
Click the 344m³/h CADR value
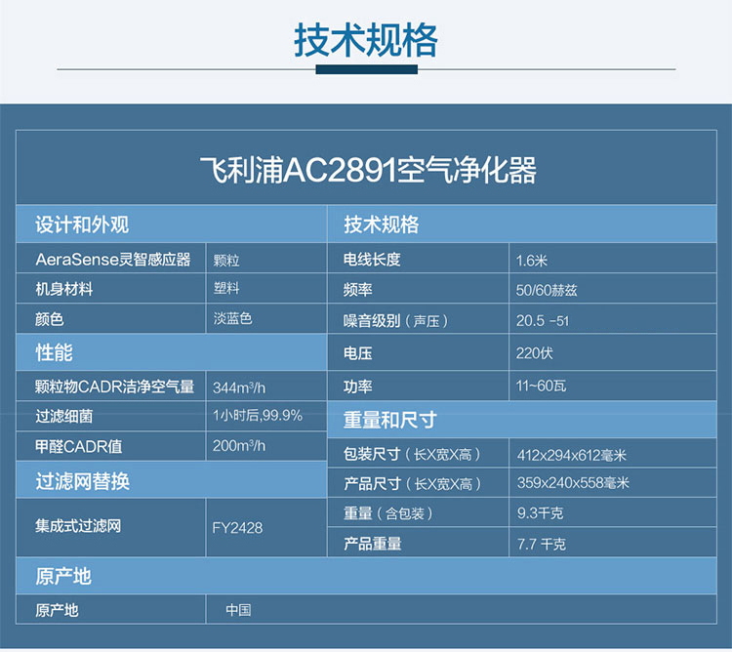click(x=239, y=387)
